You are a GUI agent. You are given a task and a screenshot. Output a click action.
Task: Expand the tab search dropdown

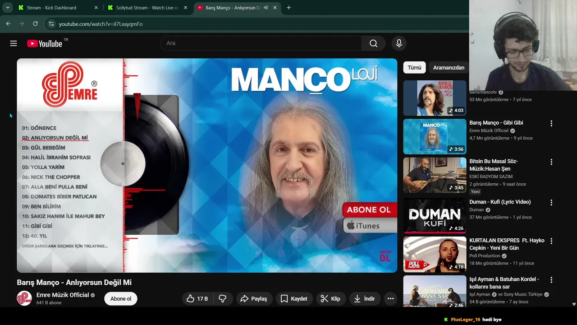tap(8, 8)
